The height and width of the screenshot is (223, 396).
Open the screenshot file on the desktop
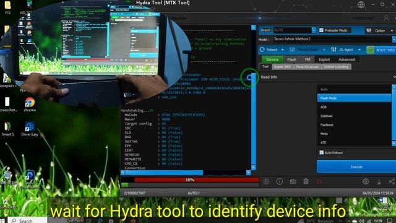coord(7,105)
